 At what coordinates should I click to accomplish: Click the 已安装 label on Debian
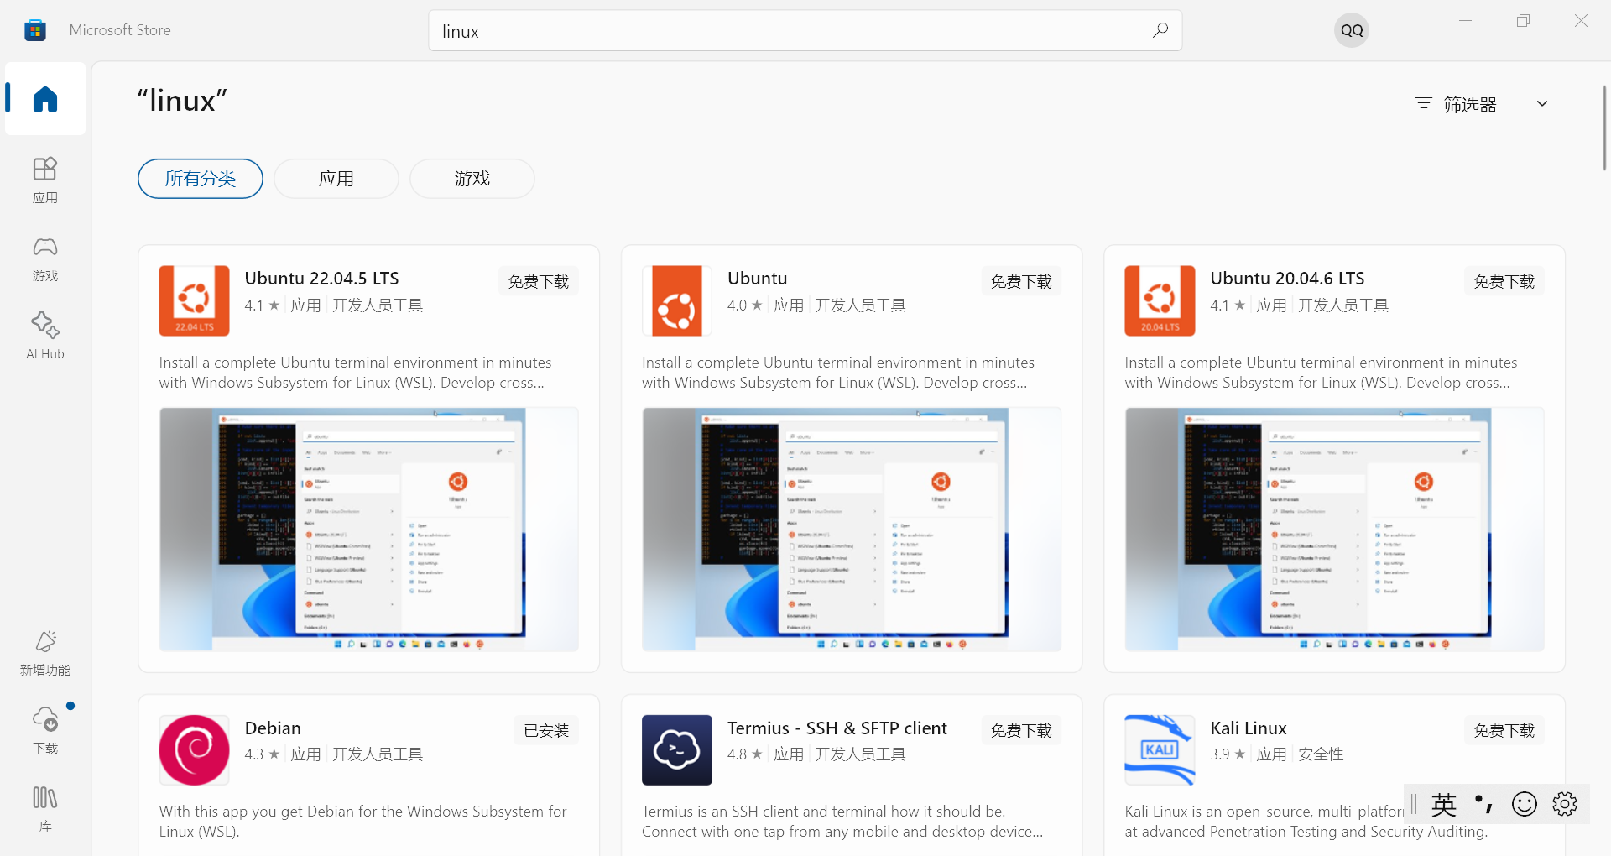(546, 730)
